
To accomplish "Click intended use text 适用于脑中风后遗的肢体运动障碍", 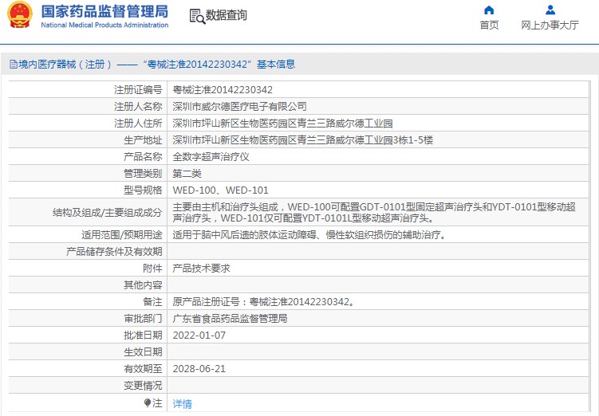I will [x=309, y=235].
